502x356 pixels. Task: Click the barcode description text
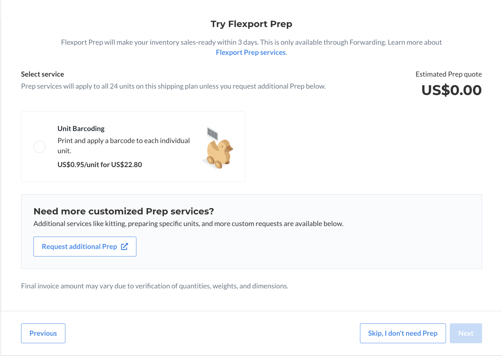coord(124,146)
